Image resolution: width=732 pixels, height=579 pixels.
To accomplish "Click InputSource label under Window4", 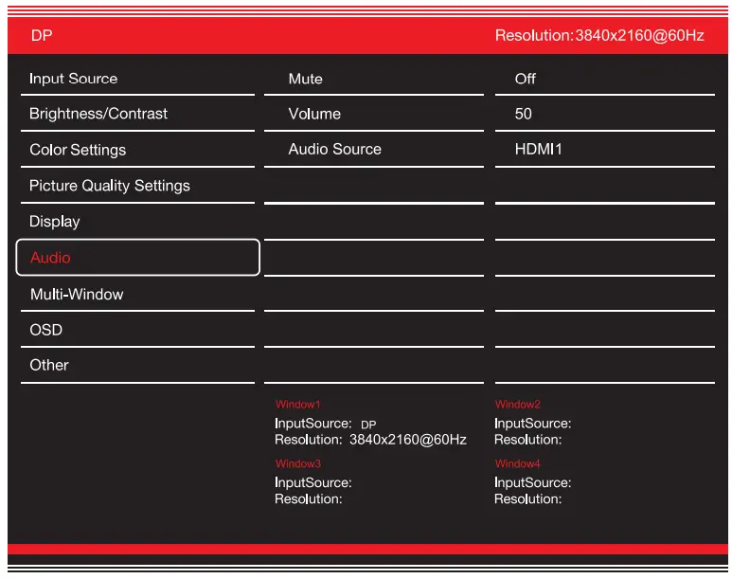I will pos(532,482).
